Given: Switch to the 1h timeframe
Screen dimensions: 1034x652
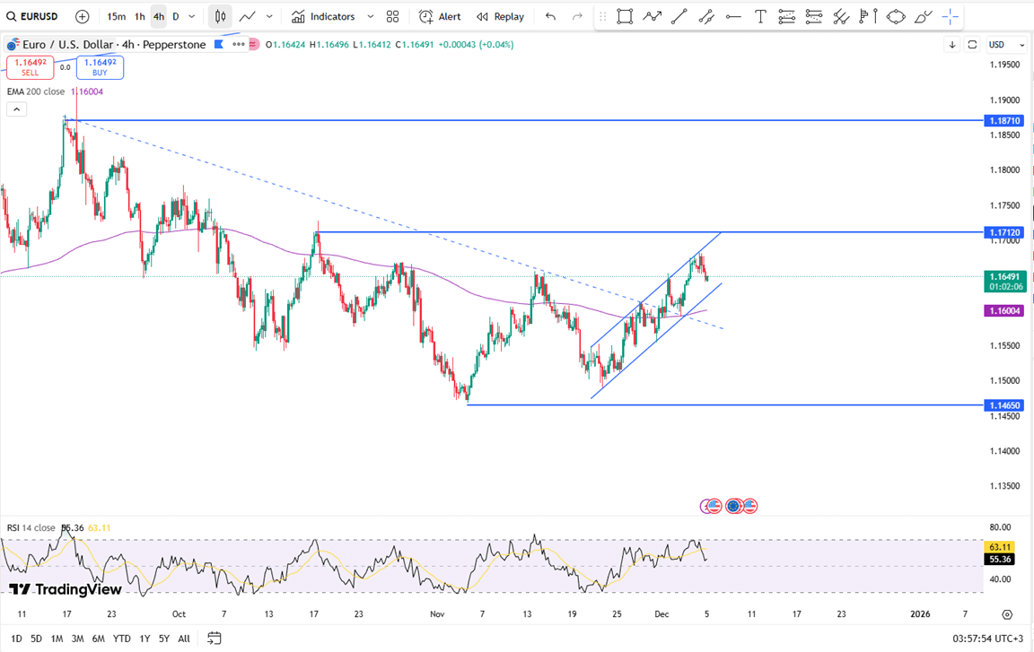Looking at the screenshot, I should click(139, 16).
